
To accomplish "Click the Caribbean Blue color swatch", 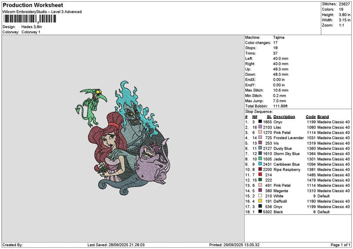I will pyautogui.click(x=260, y=164).
